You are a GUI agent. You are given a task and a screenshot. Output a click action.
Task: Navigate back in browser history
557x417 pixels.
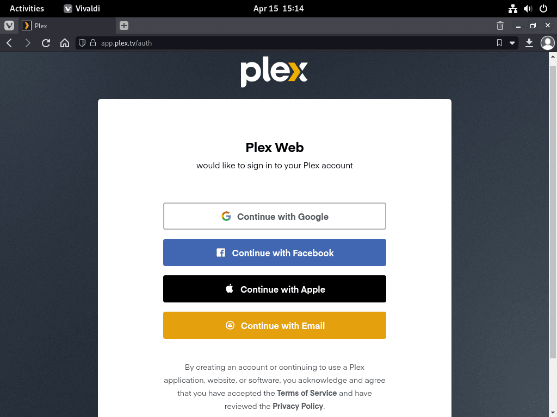[x=10, y=43]
